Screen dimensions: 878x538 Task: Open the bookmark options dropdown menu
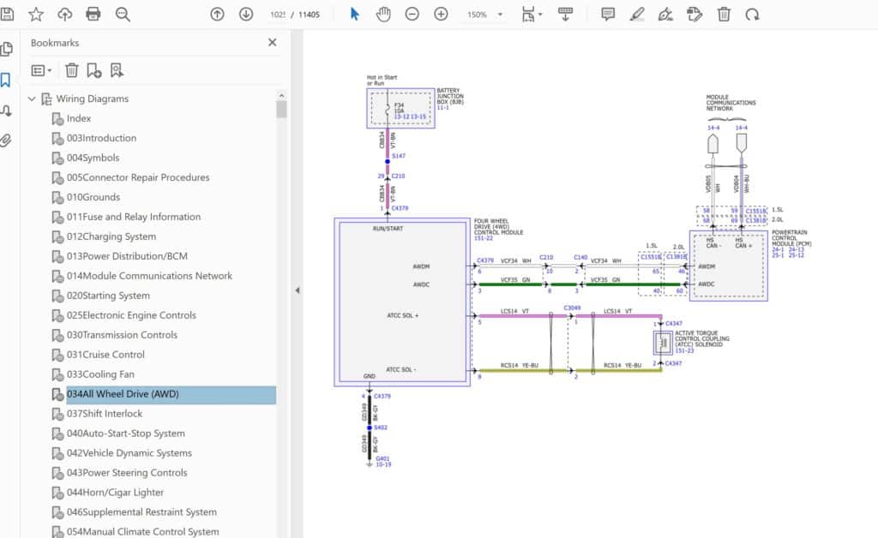pos(41,70)
